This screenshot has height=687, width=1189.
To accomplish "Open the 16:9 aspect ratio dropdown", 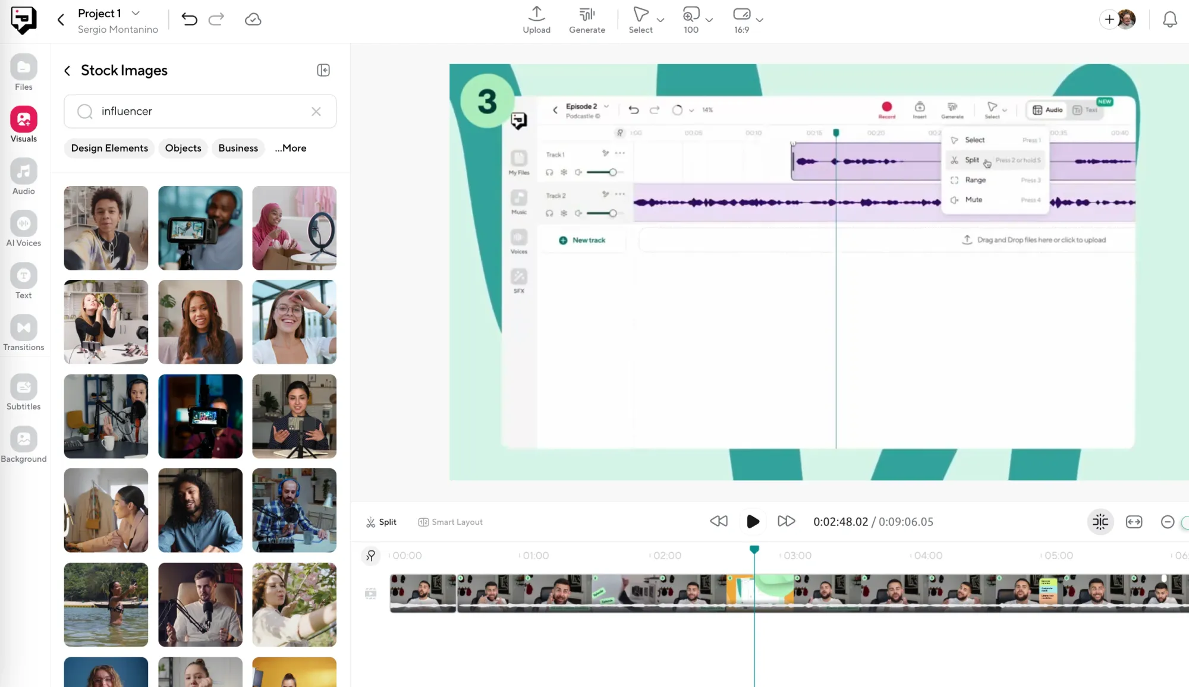I will 759,20.
